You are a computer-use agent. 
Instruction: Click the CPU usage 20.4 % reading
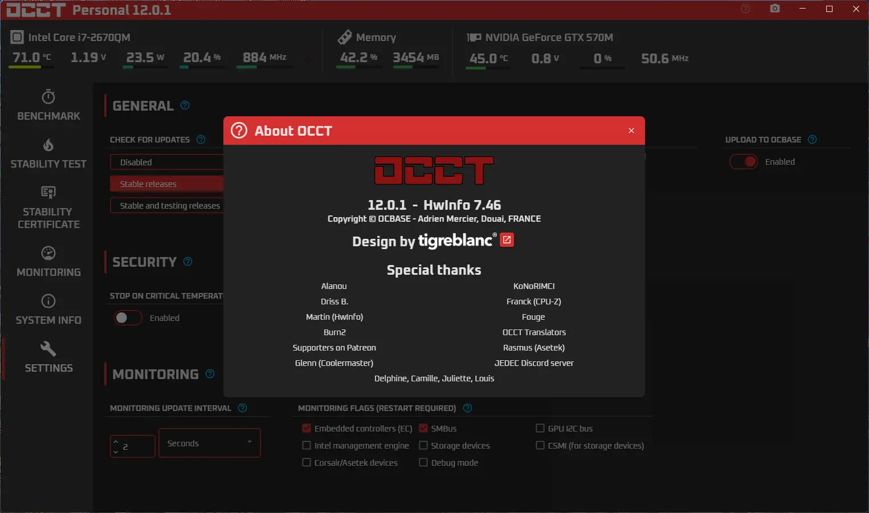point(202,58)
